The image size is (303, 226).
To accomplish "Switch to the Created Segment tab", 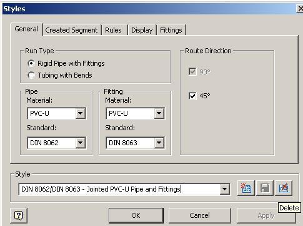I will pyautogui.click(x=71, y=30).
